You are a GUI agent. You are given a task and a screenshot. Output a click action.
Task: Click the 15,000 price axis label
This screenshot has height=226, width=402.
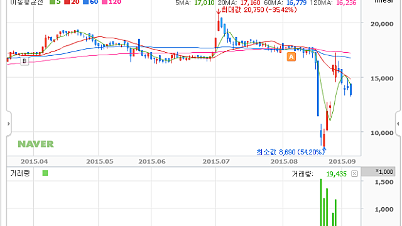[x=382, y=78]
